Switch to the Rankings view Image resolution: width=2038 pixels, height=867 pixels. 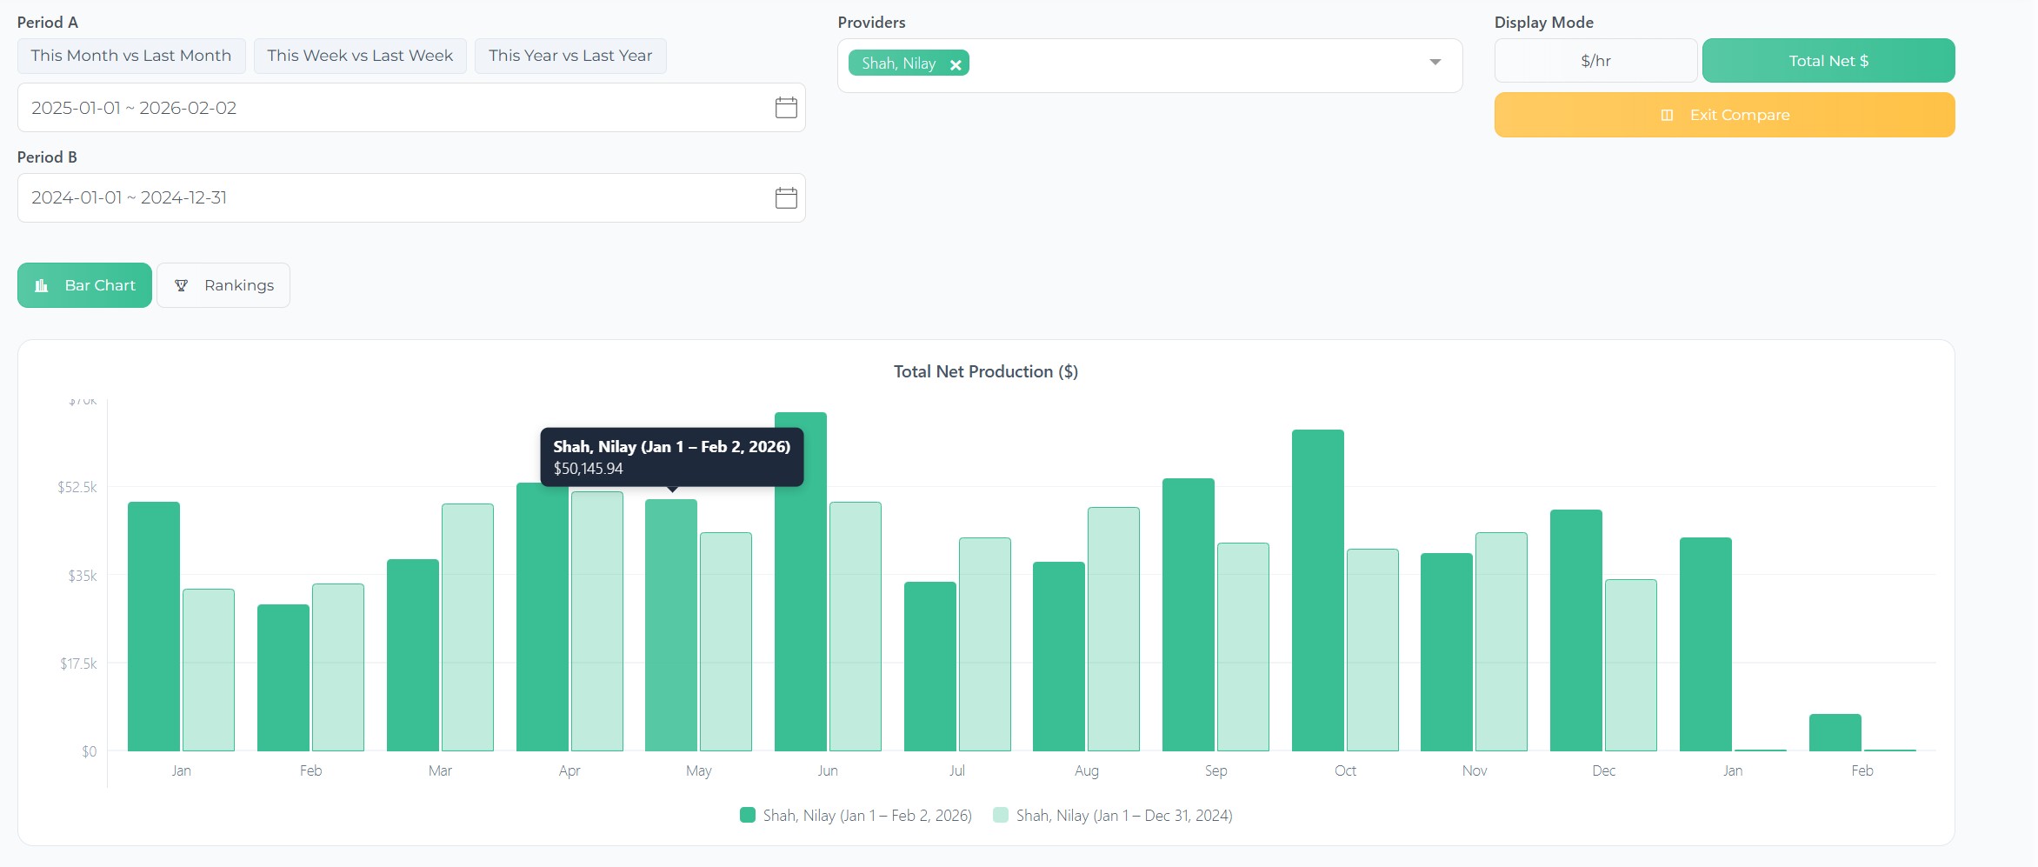click(223, 286)
